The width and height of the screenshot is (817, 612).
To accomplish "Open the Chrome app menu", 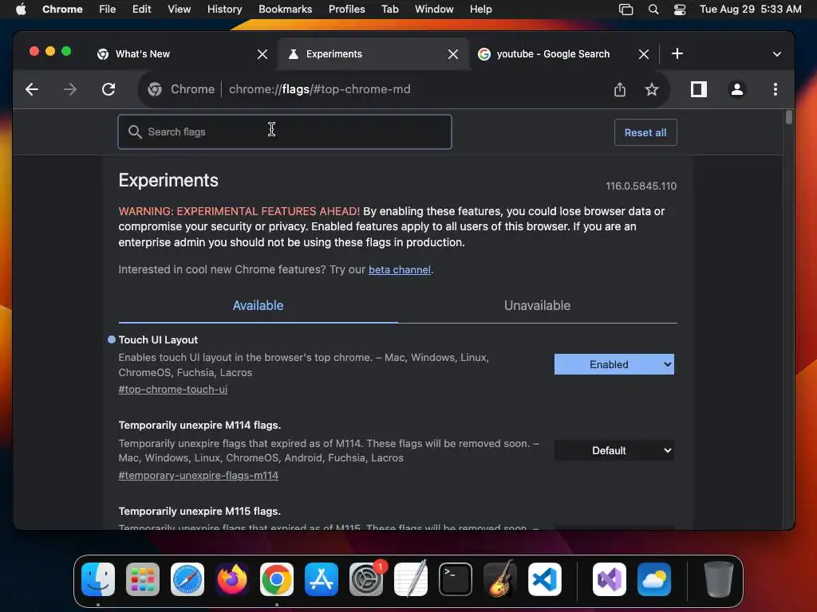I will [62, 10].
